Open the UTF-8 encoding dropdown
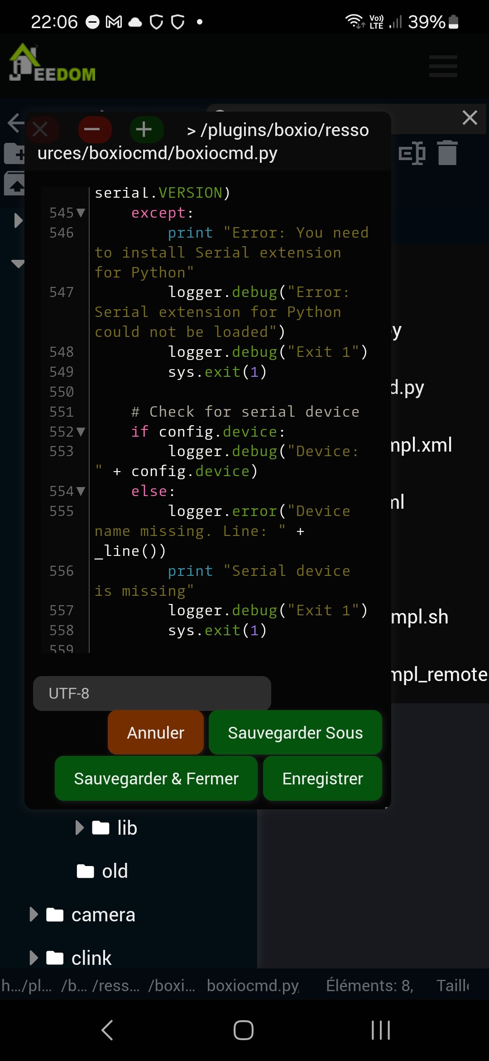 (x=152, y=693)
